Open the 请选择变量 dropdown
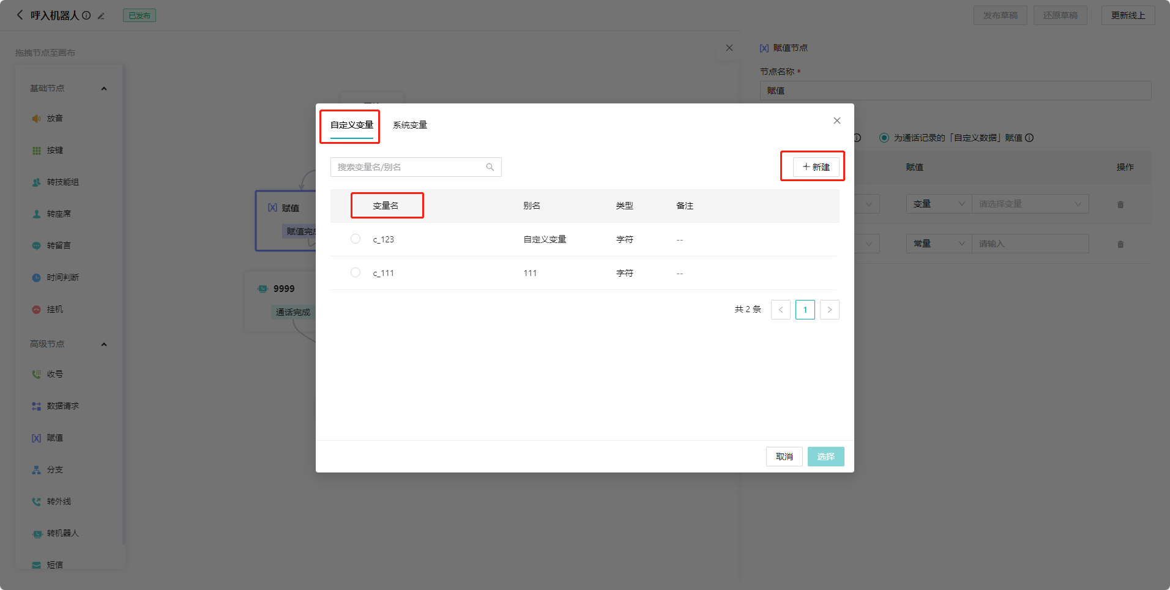The width and height of the screenshot is (1170, 590). tap(1030, 204)
